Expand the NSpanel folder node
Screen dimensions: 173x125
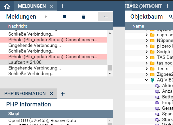tap(147, 41)
